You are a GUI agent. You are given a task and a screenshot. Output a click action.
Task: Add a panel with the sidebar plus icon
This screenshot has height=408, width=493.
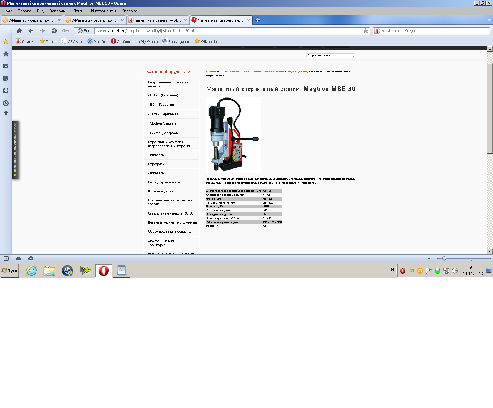6,113
